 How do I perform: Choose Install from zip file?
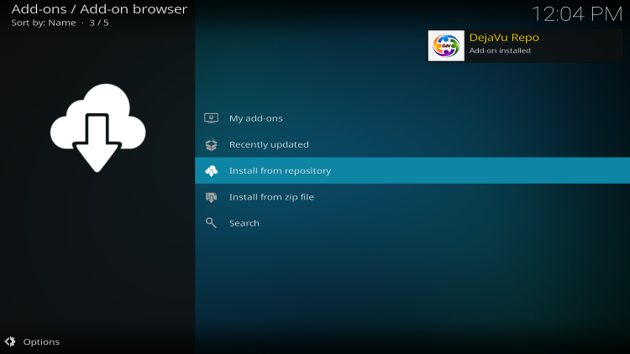coord(412,196)
